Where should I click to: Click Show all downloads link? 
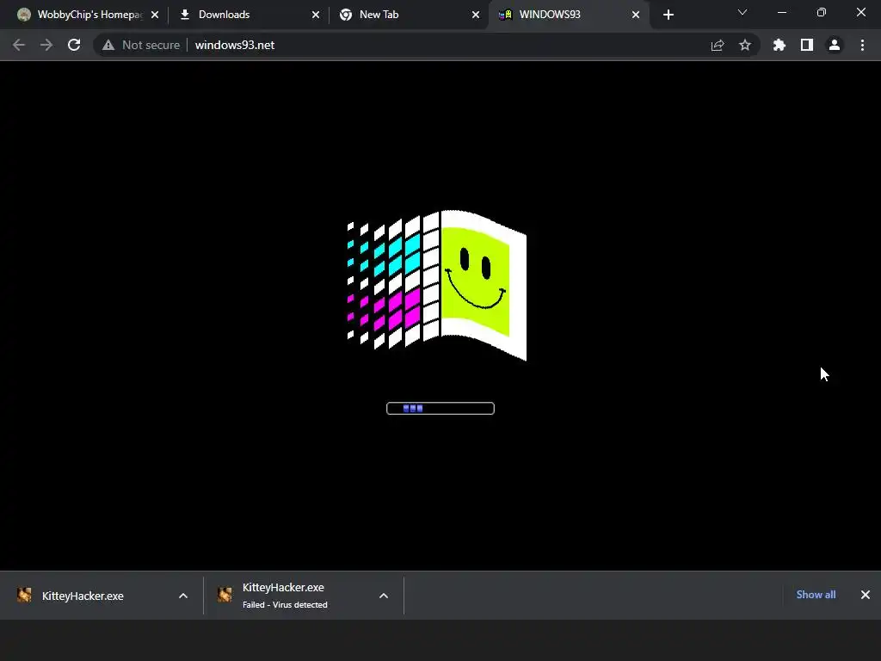pos(816,595)
